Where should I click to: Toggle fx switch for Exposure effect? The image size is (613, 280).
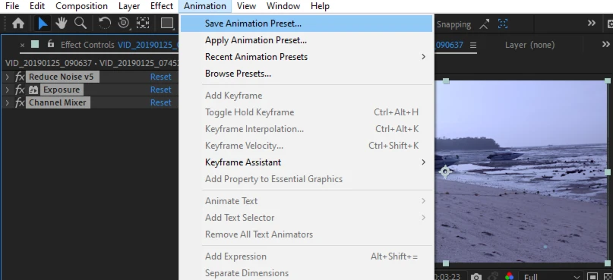click(20, 90)
